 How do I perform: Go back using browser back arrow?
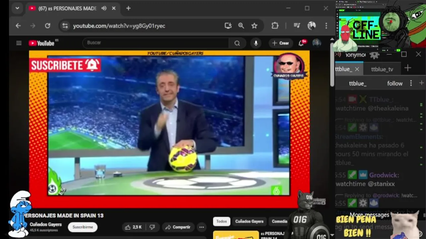[18, 26]
